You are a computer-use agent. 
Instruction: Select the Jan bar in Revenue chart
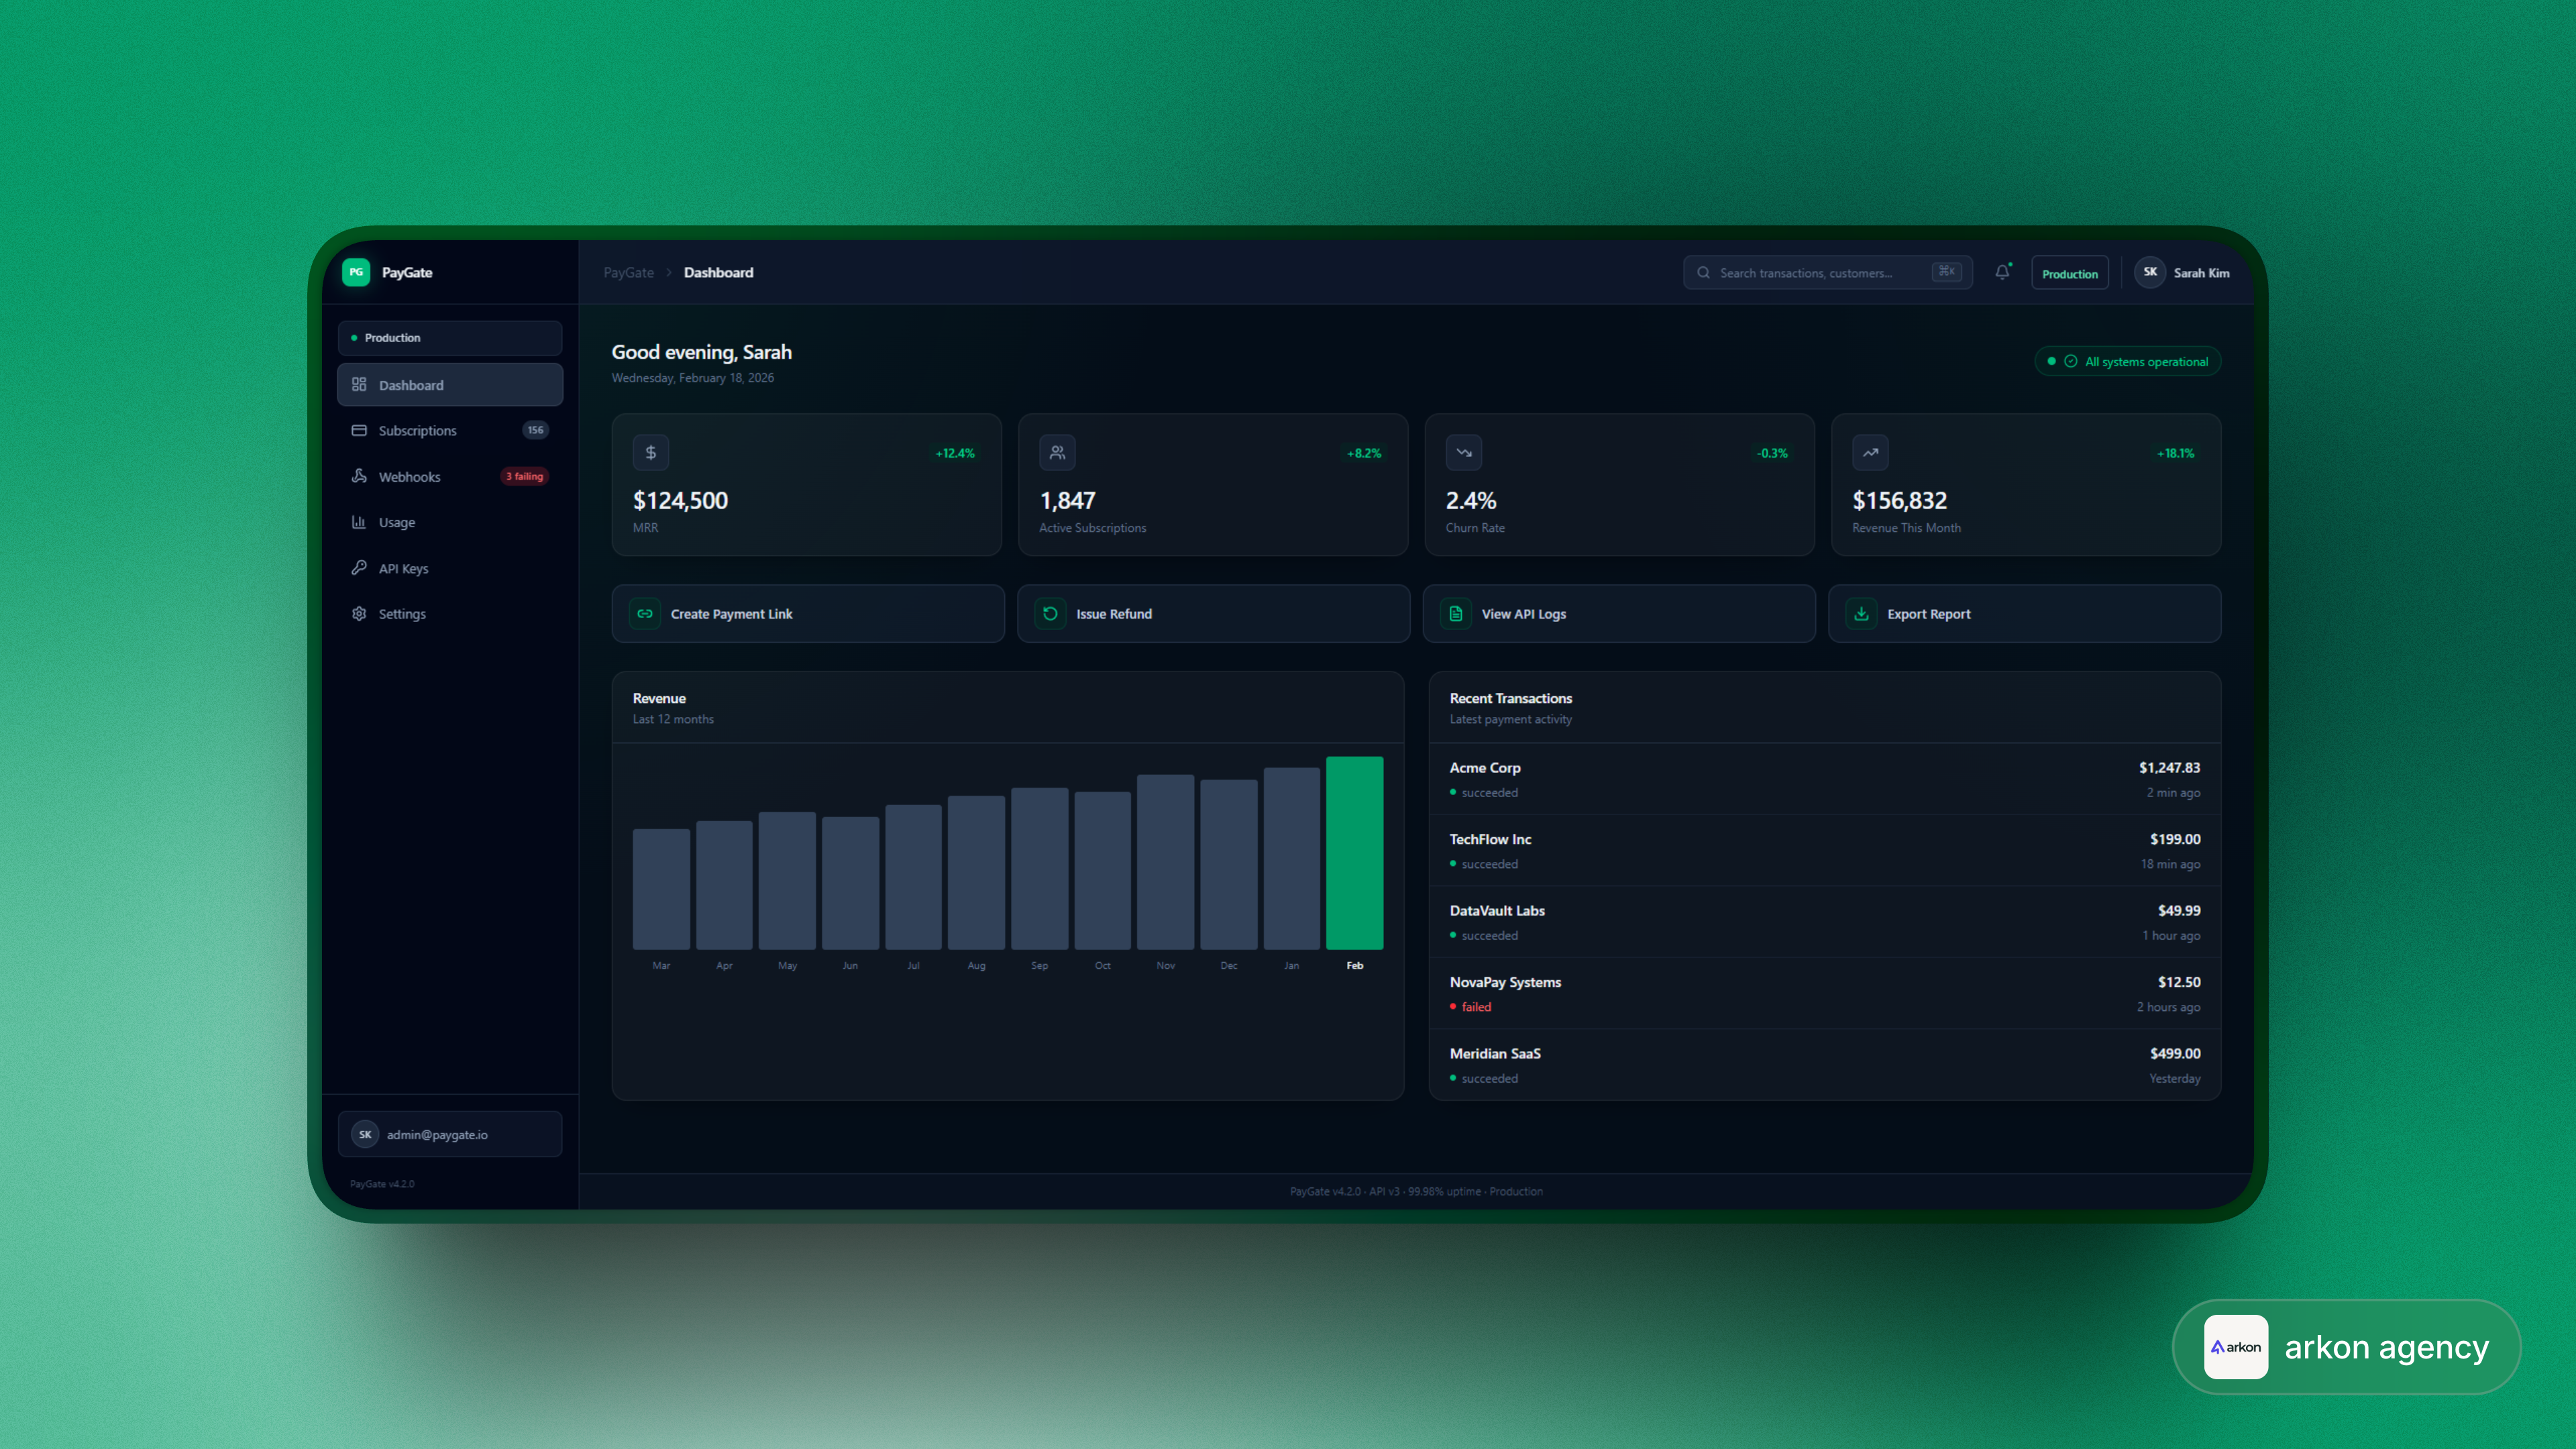(1291, 859)
